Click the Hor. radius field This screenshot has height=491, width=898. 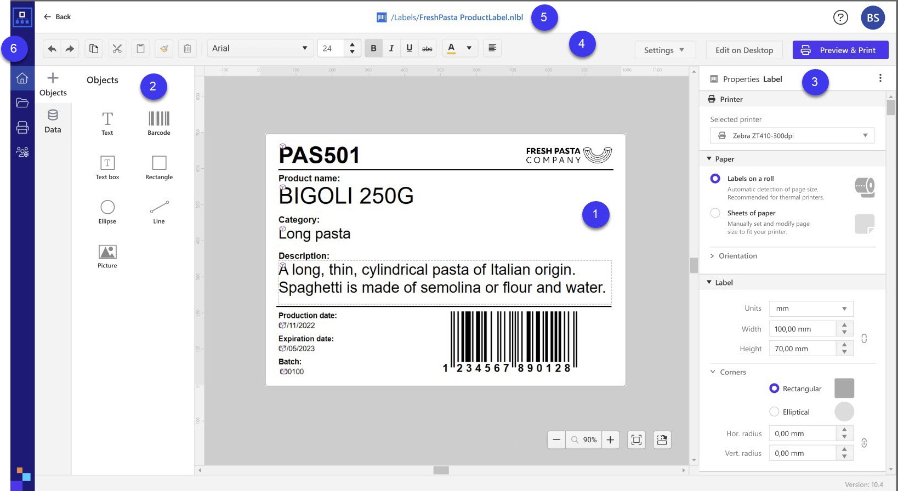tap(803, 433)
